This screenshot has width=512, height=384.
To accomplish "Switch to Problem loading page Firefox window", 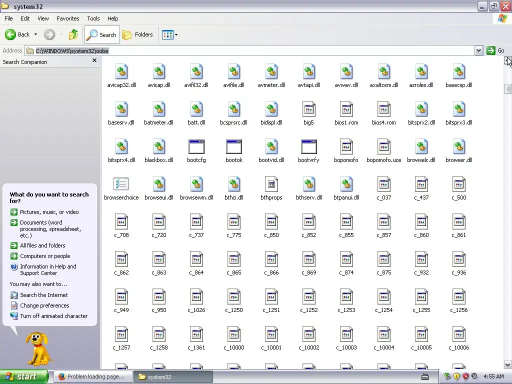I will tap(92, 376).
